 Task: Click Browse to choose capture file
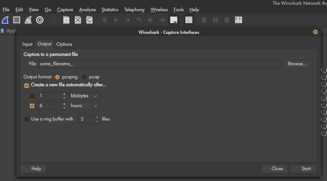click(297, 64)
